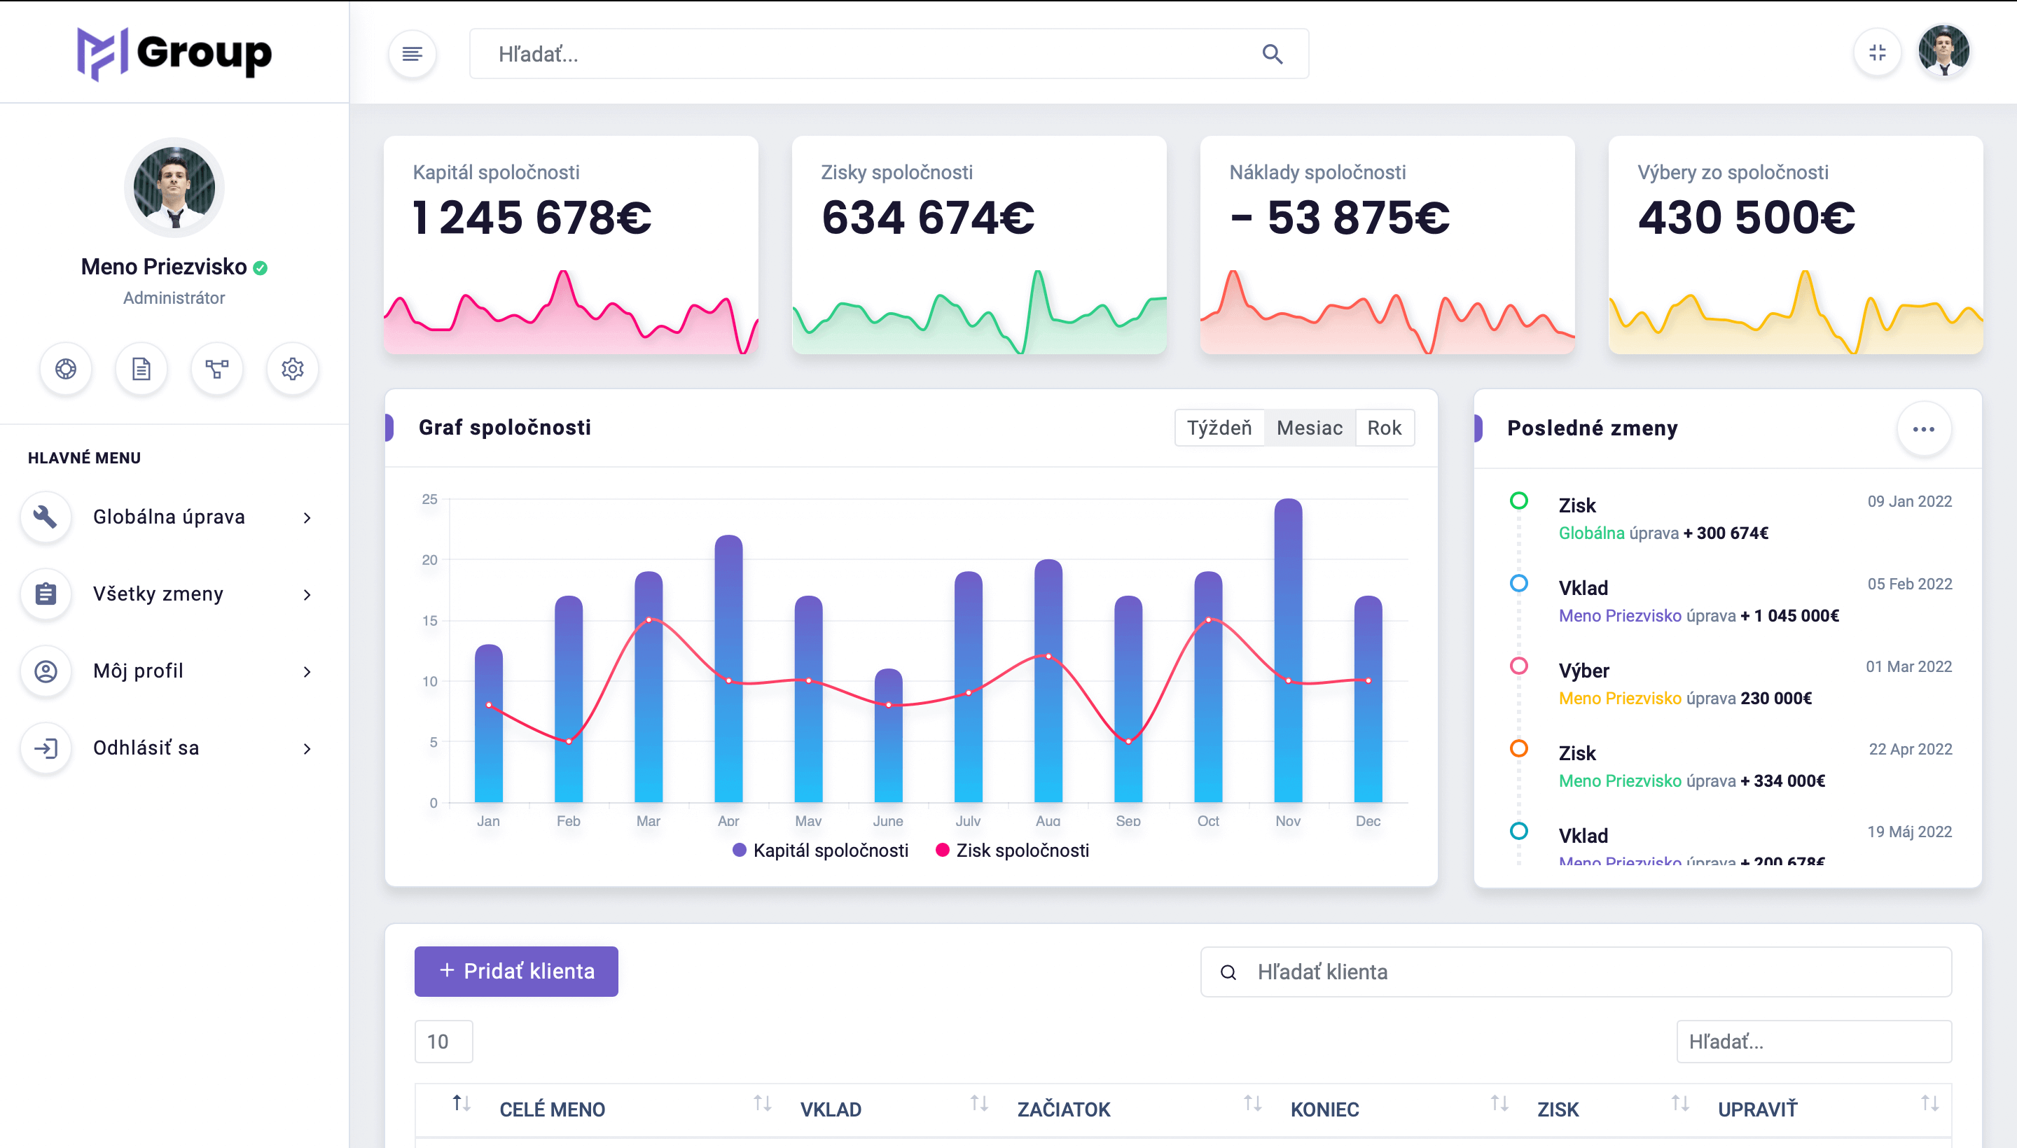Click the Odhlásiť sa menu item
The width and height of the screenshot is (2017, 1148).
(x=169, y=748)
